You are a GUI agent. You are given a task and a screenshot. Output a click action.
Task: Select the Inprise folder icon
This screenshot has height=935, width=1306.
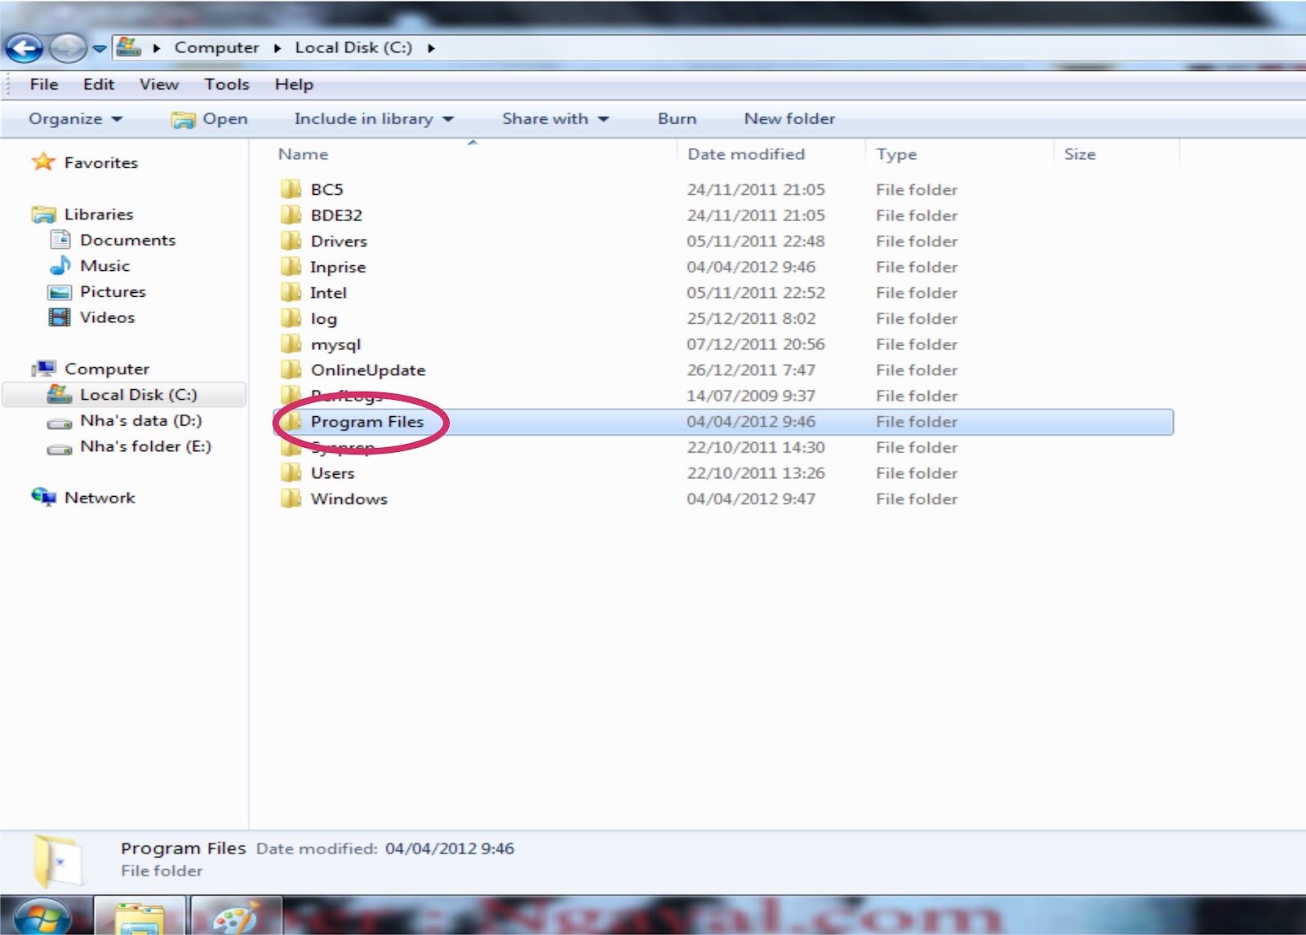[291, 267]
